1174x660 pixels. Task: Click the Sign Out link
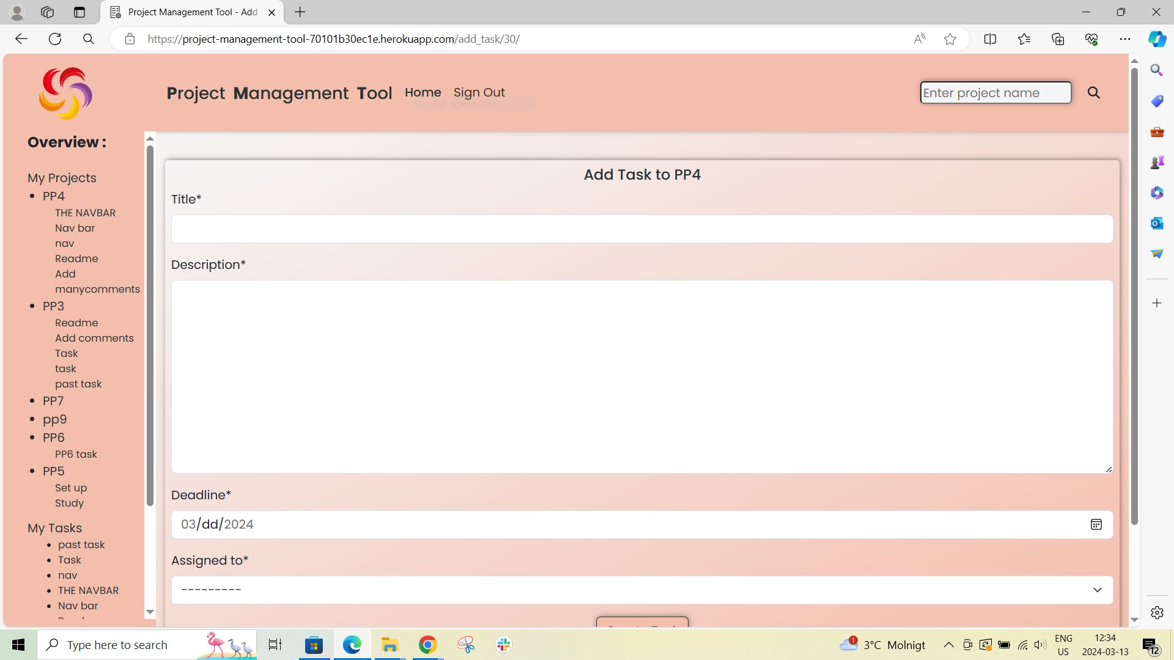[x=479, y=92]
